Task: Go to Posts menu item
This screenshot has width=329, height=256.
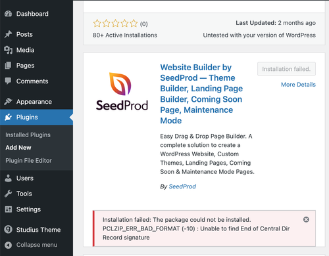Action: (24, 34)
